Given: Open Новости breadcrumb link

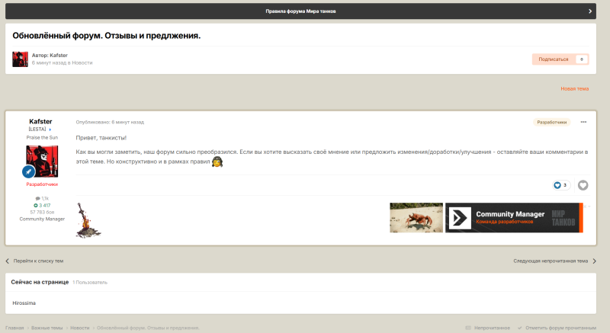Looking at the screenshot, I should 80,328.
